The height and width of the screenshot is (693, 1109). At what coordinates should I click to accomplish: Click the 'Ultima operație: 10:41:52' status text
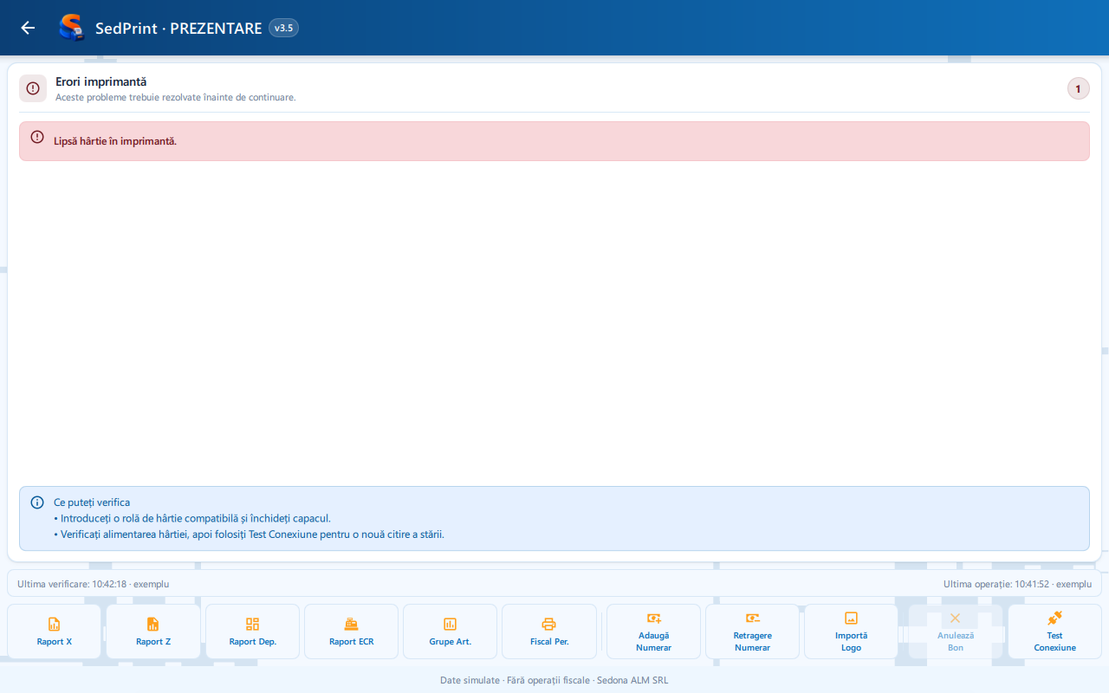pos(1017,584)
